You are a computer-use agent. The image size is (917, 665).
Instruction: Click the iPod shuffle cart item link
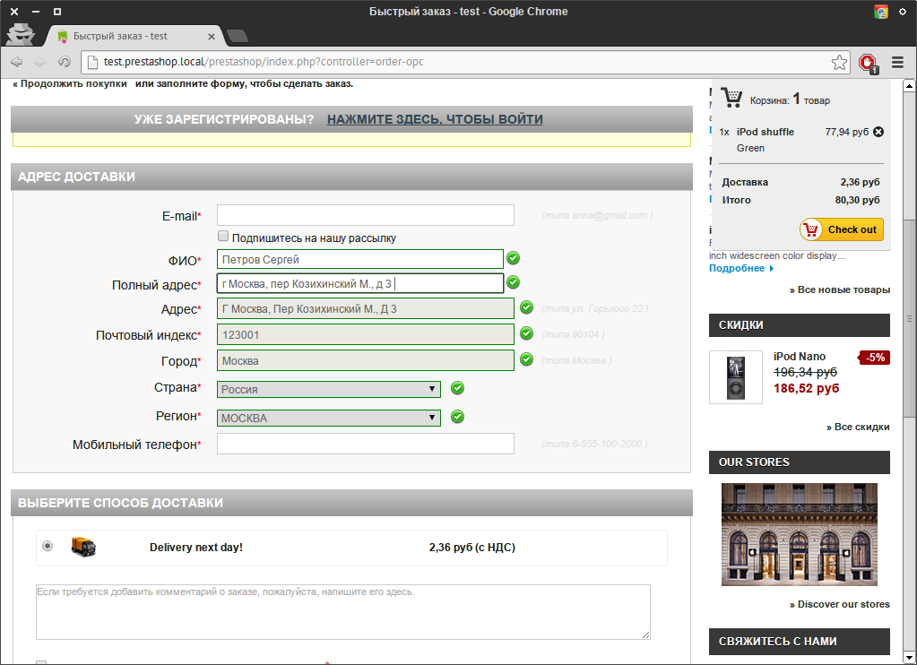[765, 132]
